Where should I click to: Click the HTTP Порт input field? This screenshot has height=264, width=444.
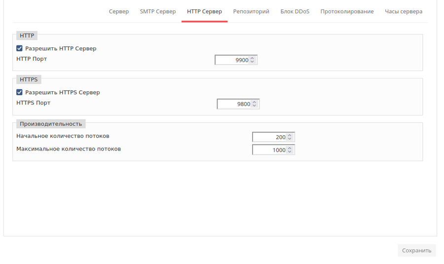tap(232, 60)
